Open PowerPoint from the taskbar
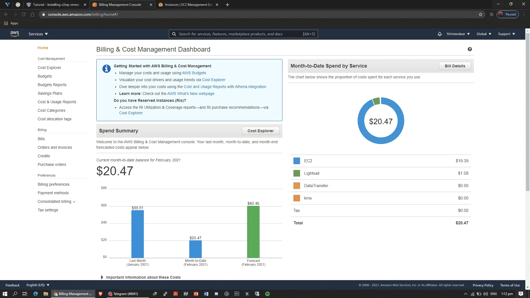The height and width of the screenshot is (298, 530). pyautogui.click(x=196, y=294)
